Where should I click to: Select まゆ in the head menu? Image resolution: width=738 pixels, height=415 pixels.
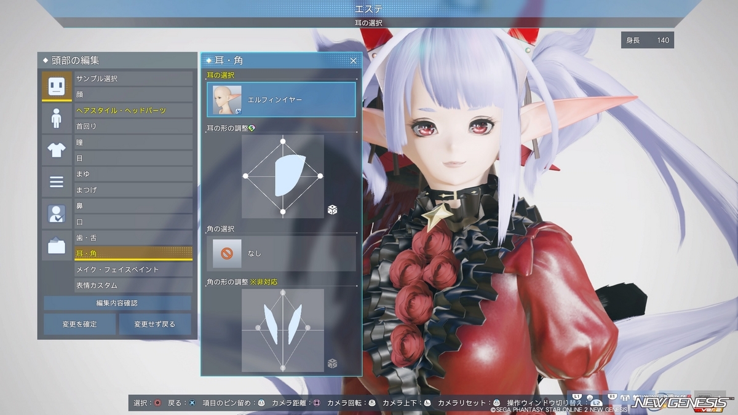pyautogui.click(x=133, y=174)
